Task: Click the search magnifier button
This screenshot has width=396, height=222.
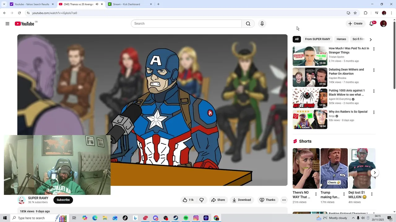Action: [248, 24]
